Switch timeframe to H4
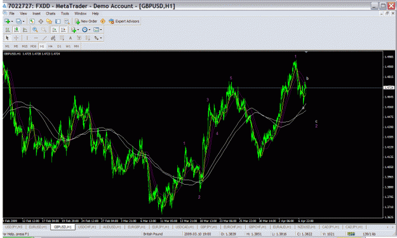Viewport: 397px width, 238px height. 50,46
